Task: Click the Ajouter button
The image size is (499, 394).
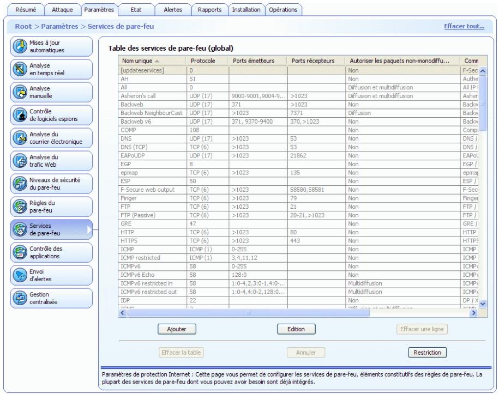Action: pos(177,329)
